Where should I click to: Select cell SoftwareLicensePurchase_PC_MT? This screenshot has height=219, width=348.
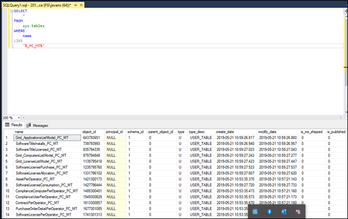[x=47, y=167]
